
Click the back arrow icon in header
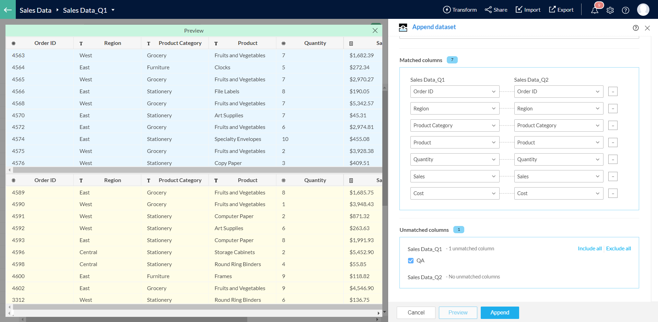8,10
